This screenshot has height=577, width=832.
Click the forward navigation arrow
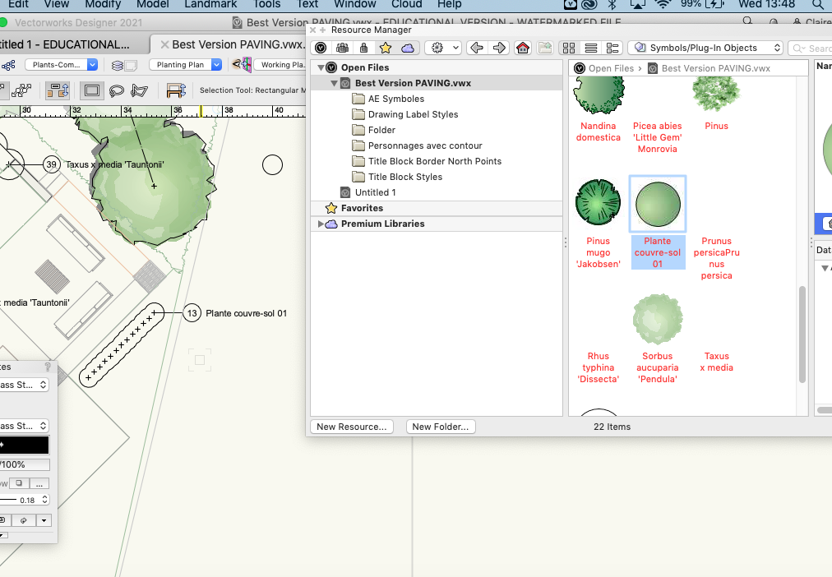pos(497,48)
